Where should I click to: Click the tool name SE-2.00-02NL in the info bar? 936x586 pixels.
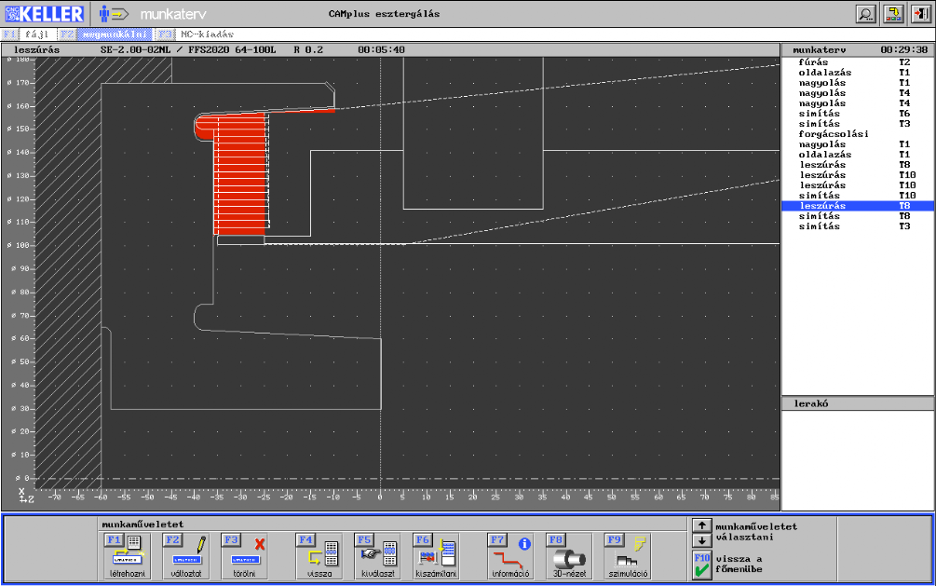pos(135,49)
